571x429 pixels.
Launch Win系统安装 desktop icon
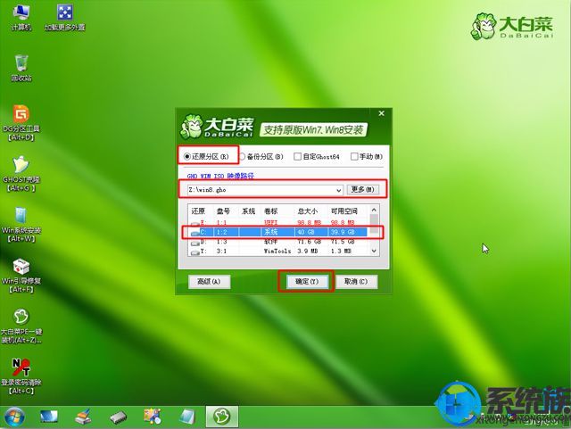click(x=21, y=225)
